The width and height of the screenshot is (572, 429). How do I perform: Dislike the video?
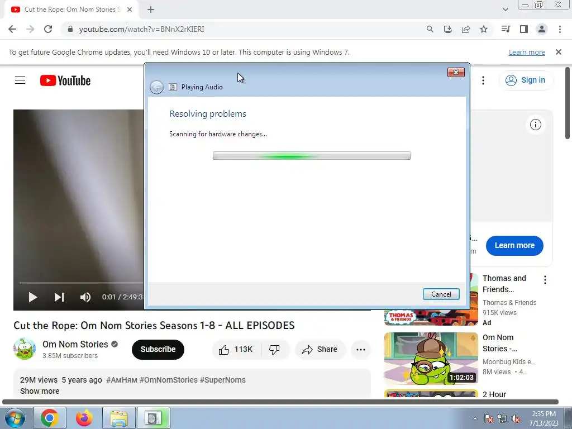[x=275, y=350]
